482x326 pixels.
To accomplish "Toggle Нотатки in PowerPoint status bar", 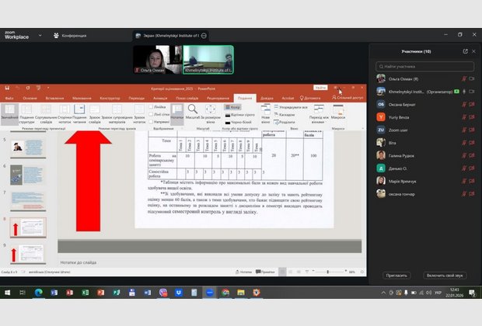I will [x=243, y=272].
